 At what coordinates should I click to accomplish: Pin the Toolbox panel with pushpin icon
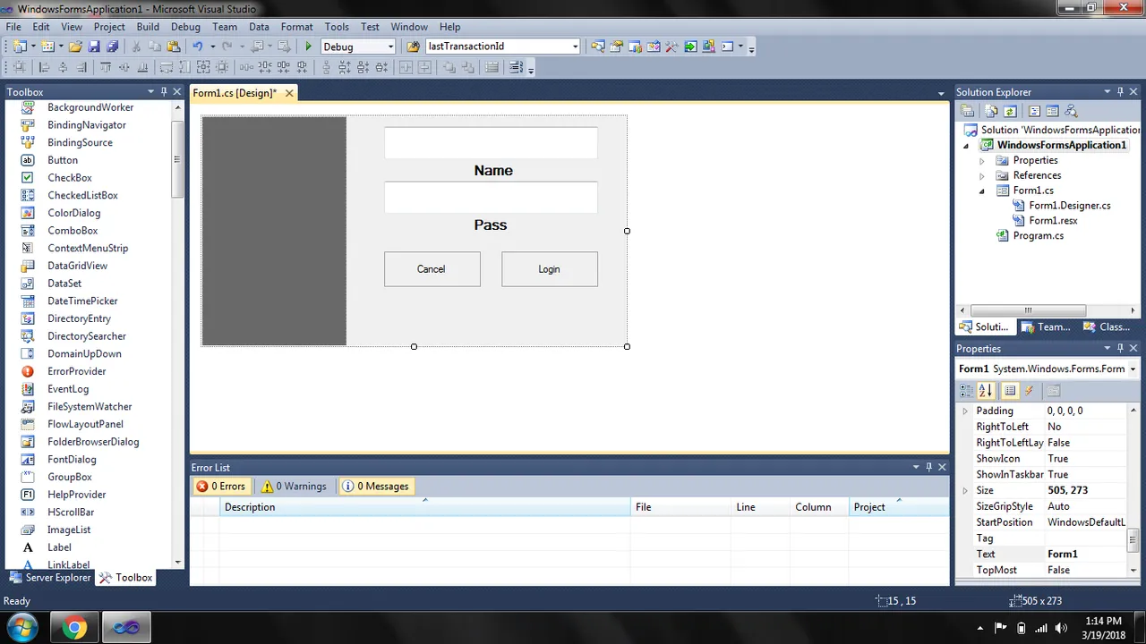point(164,92)
